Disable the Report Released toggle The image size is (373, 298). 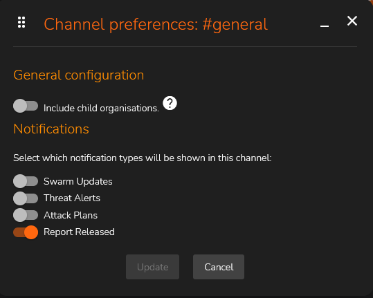point(26,232)
